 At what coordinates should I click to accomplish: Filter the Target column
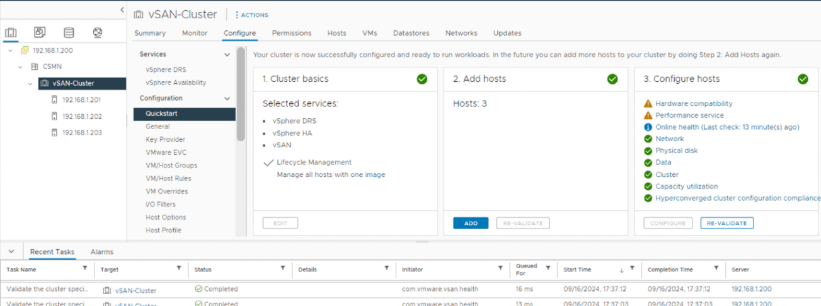pos(179,268)
